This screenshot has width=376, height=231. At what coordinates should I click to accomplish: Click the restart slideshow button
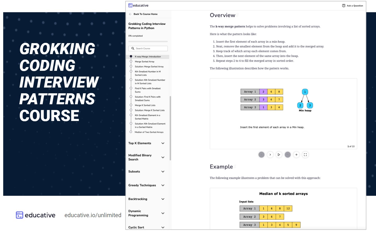tap(288, 155)
